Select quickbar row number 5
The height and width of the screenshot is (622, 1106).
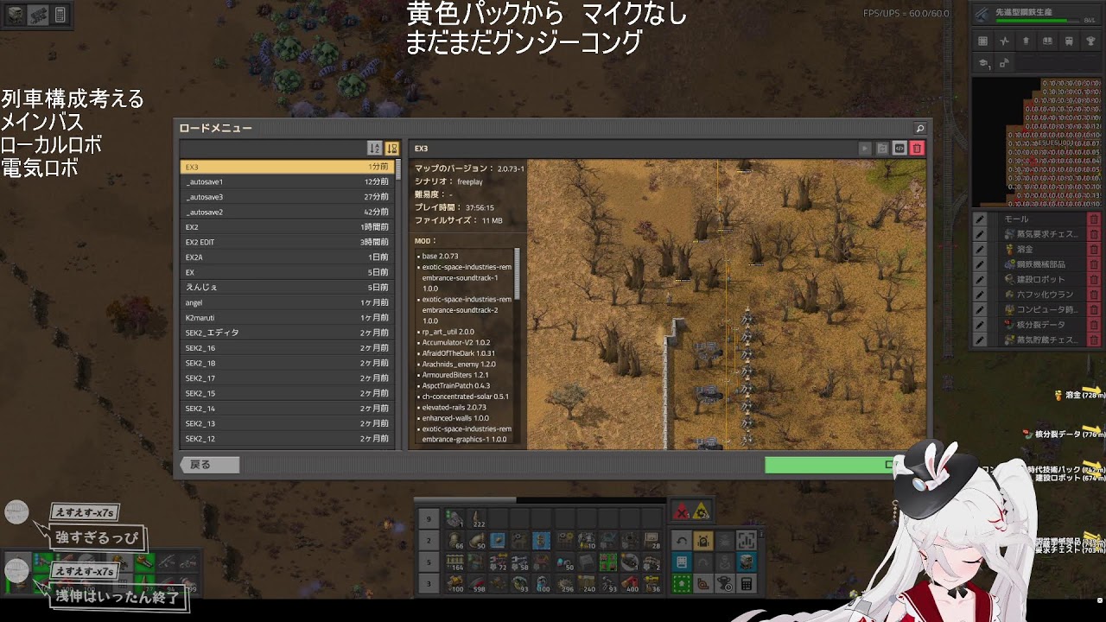429,562
